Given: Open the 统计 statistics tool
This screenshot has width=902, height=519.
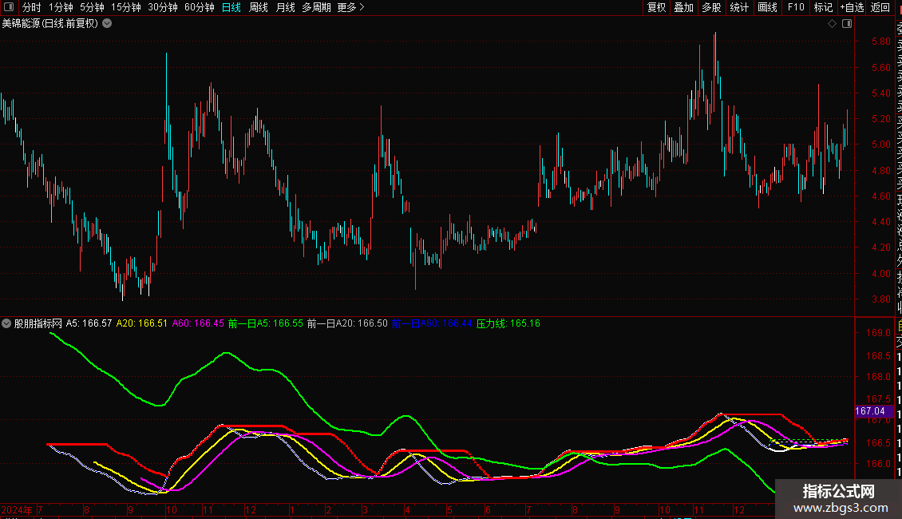Looking at the screenshot, I should (739, 7).
